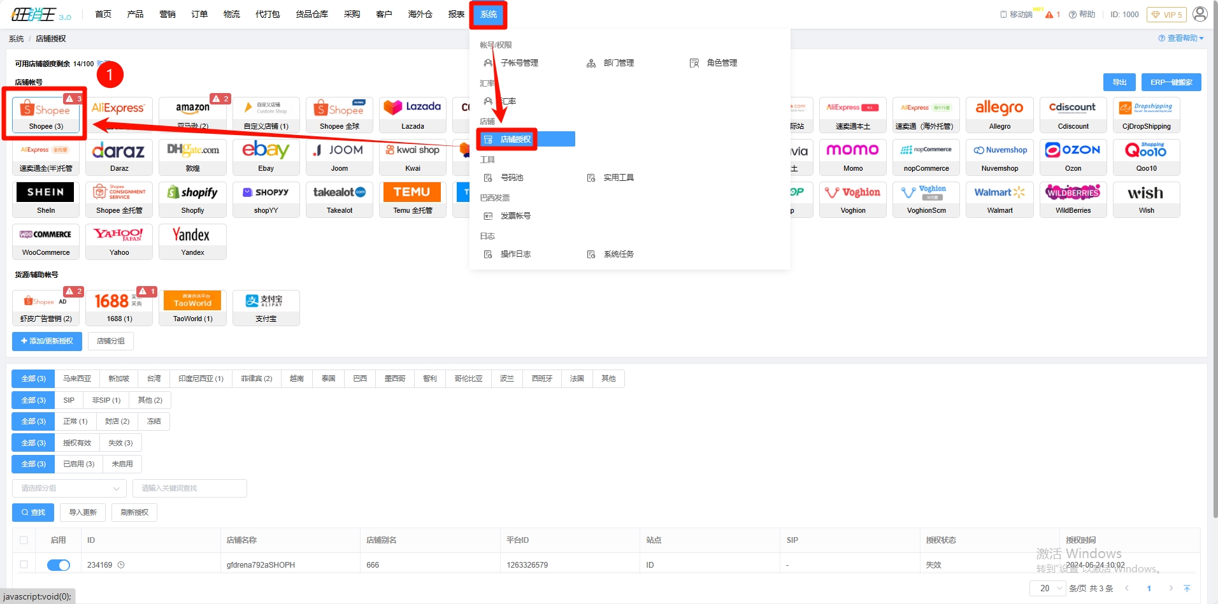Image resolution: width=1218 pixels, height=604 pixels.
Task: Click the user profile avatar icon
Action: [x=1200, y=14]
